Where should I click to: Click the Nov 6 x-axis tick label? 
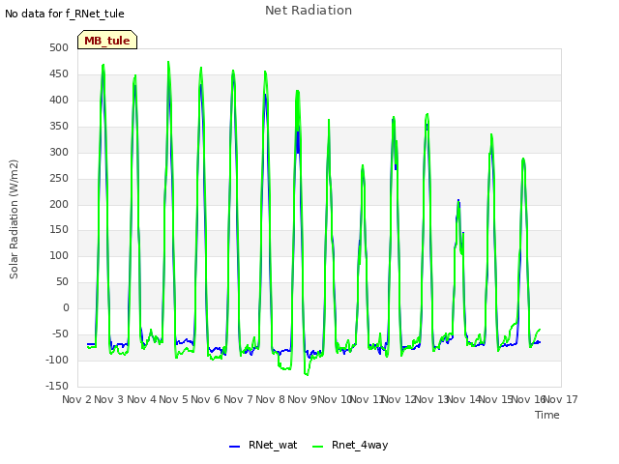(206, 399)
